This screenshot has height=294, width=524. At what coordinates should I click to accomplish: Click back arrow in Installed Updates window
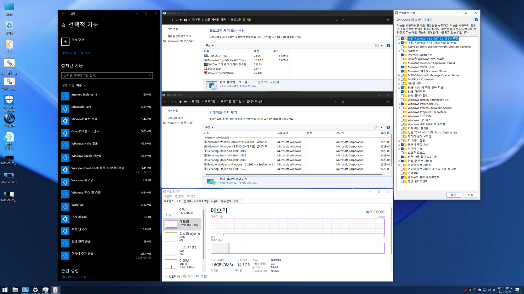[165, 102]
